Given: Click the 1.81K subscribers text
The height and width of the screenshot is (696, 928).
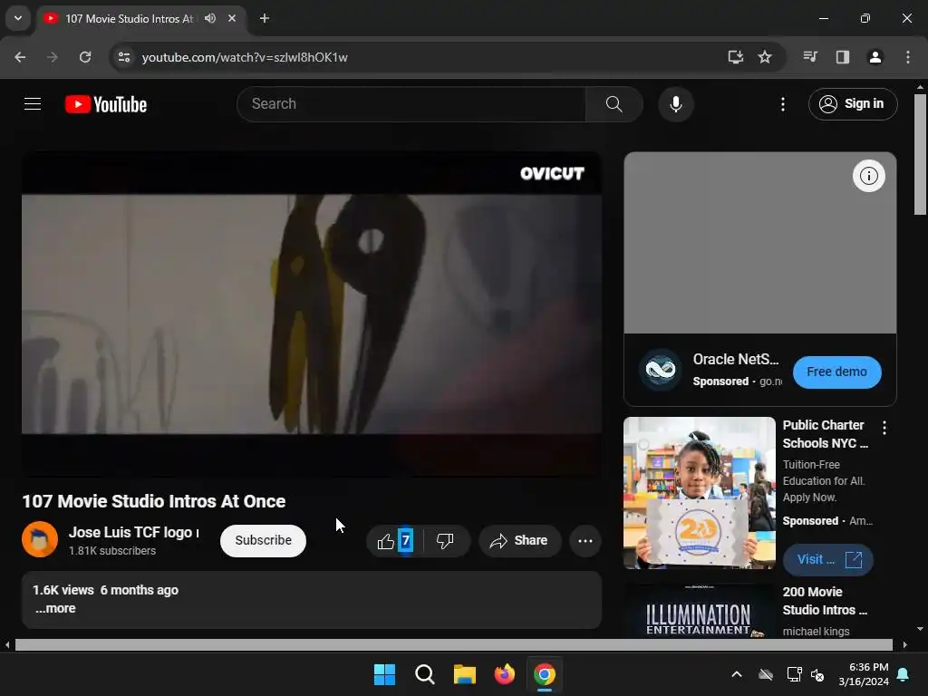Looking at the screenshot, I should tap(112, 550).
